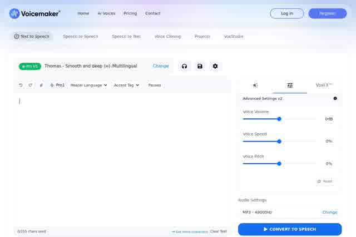
Task: Open the Contact page
Action: click(x=152, y=13)
